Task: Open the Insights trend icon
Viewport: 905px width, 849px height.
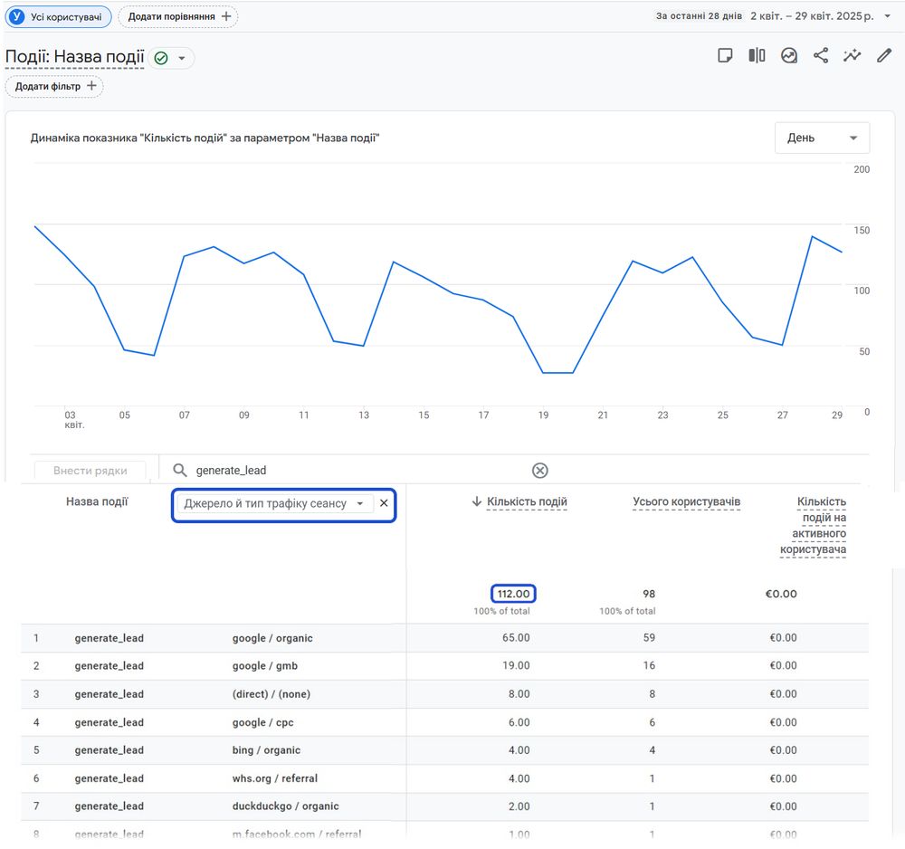Action: click(789, 55)
